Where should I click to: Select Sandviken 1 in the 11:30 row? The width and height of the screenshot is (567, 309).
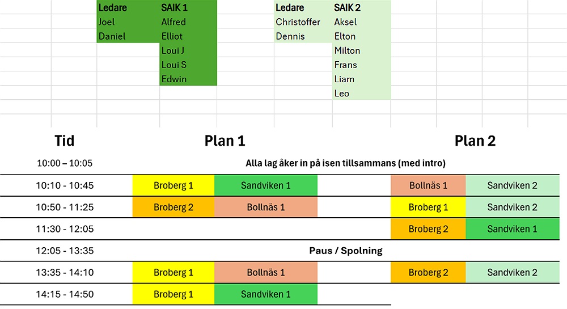512,229
